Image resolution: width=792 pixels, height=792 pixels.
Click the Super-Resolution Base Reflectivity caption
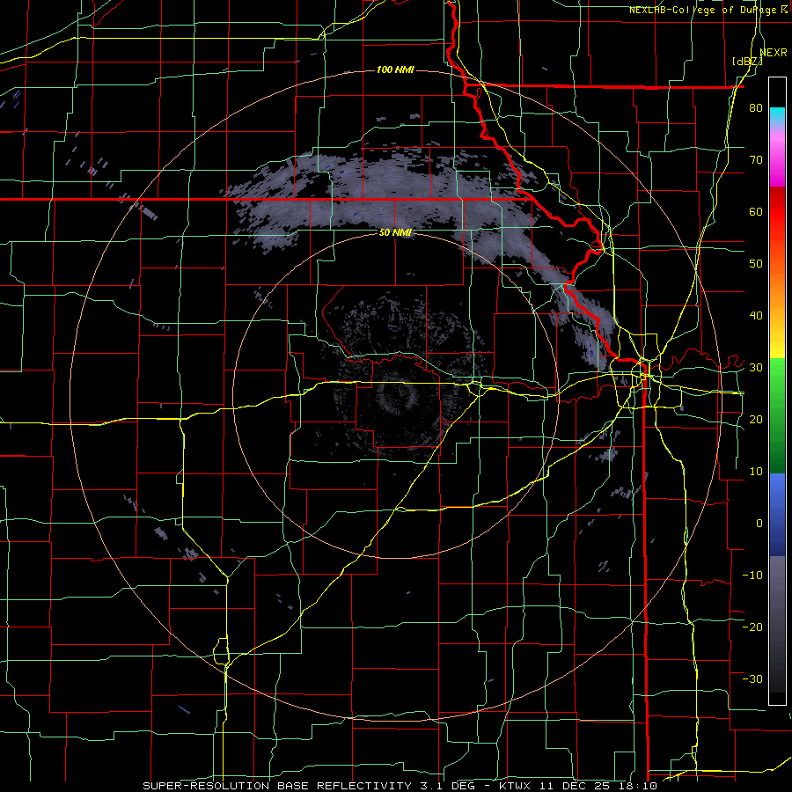(x=277, y=786)
